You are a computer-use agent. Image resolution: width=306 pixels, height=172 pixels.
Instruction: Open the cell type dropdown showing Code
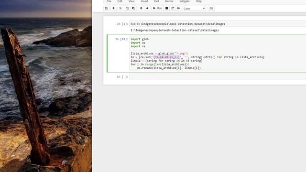coord(194,9)
